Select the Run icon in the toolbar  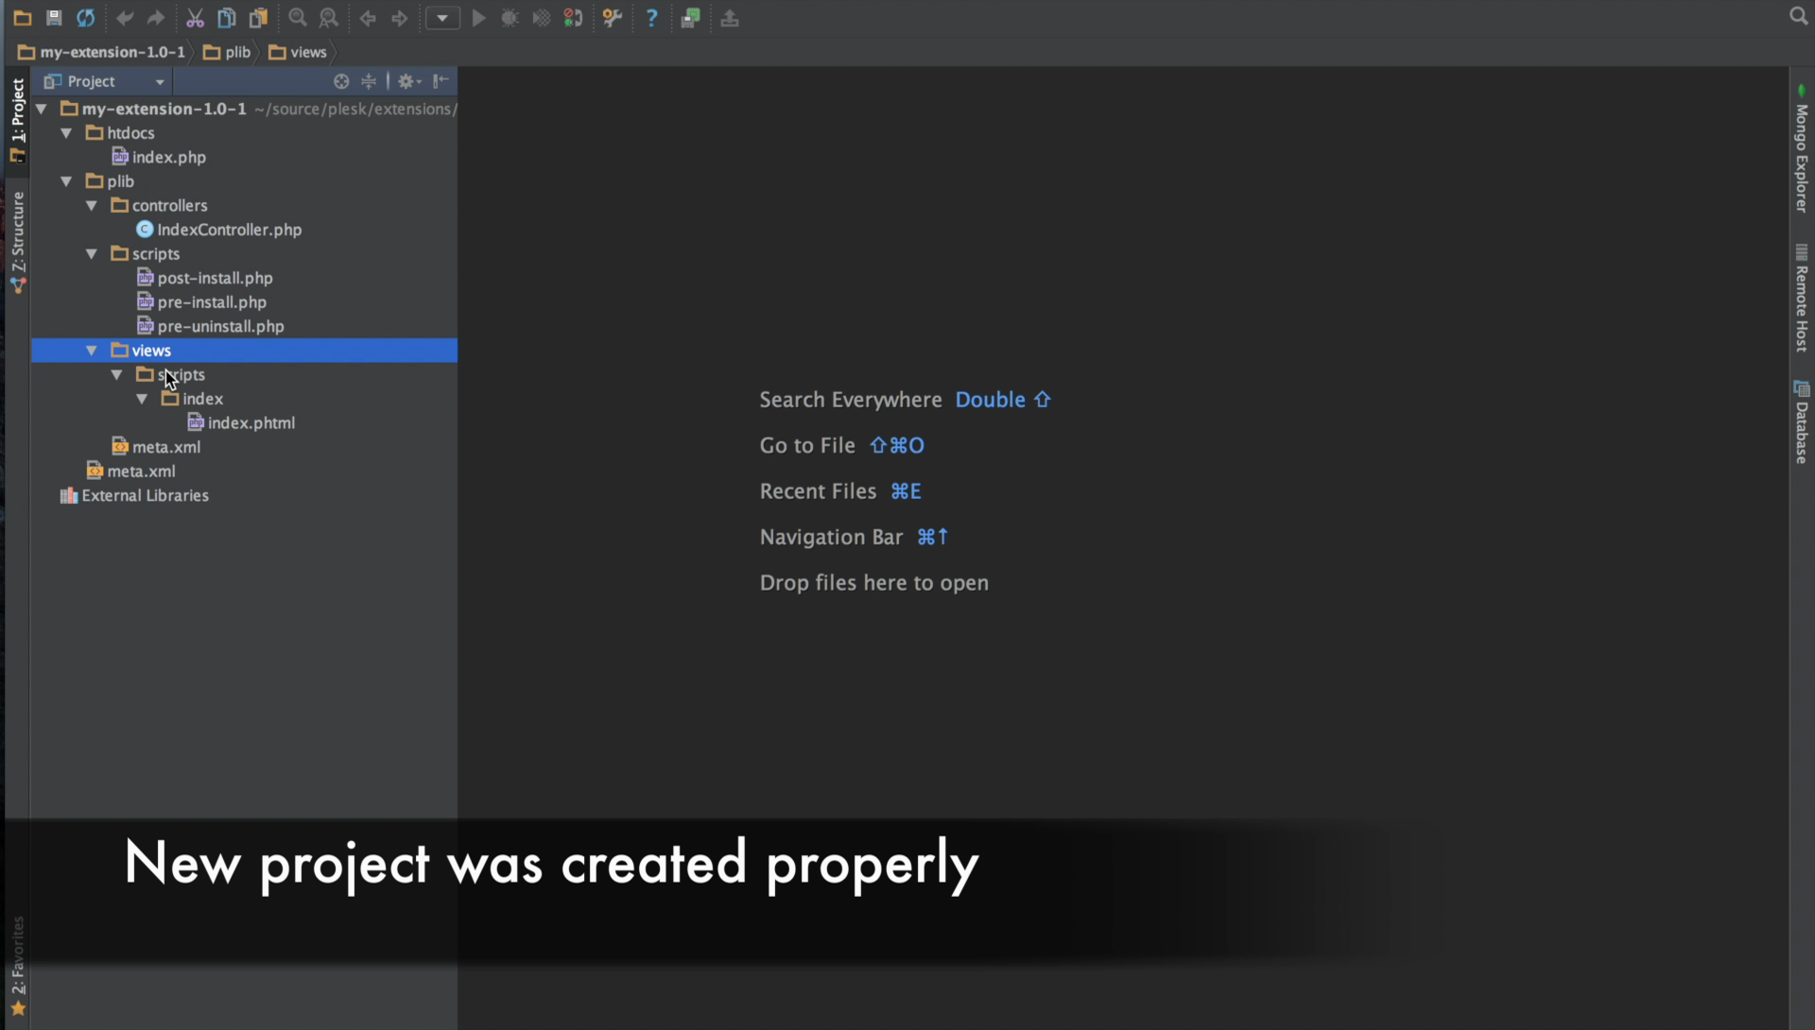pyautogui.click(x=479, y=18)
